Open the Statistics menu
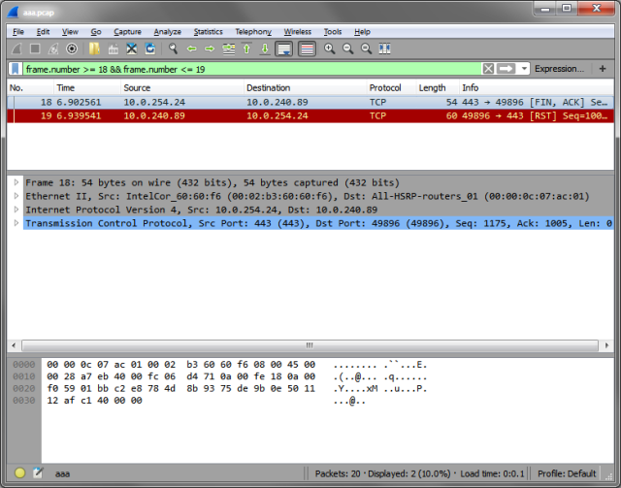The width and height of the screenshot is (621, 488). (208, 32)
